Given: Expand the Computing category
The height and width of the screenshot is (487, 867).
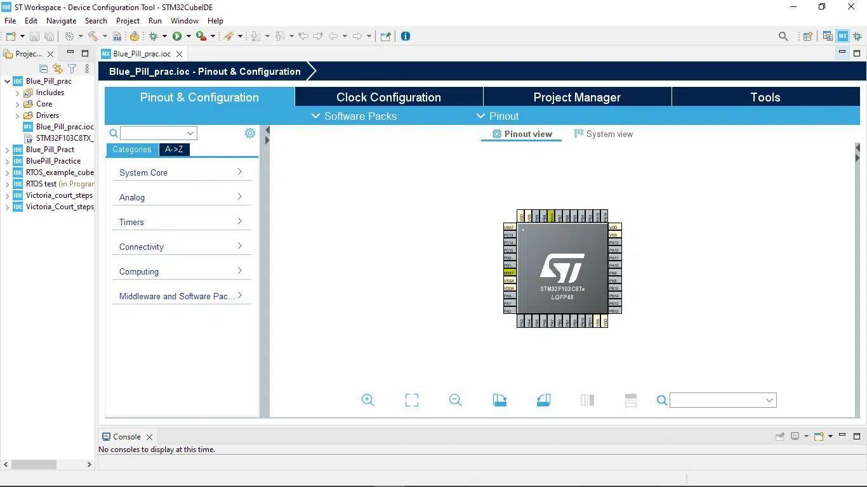Looking at the screenshot, I should point(182,271).
